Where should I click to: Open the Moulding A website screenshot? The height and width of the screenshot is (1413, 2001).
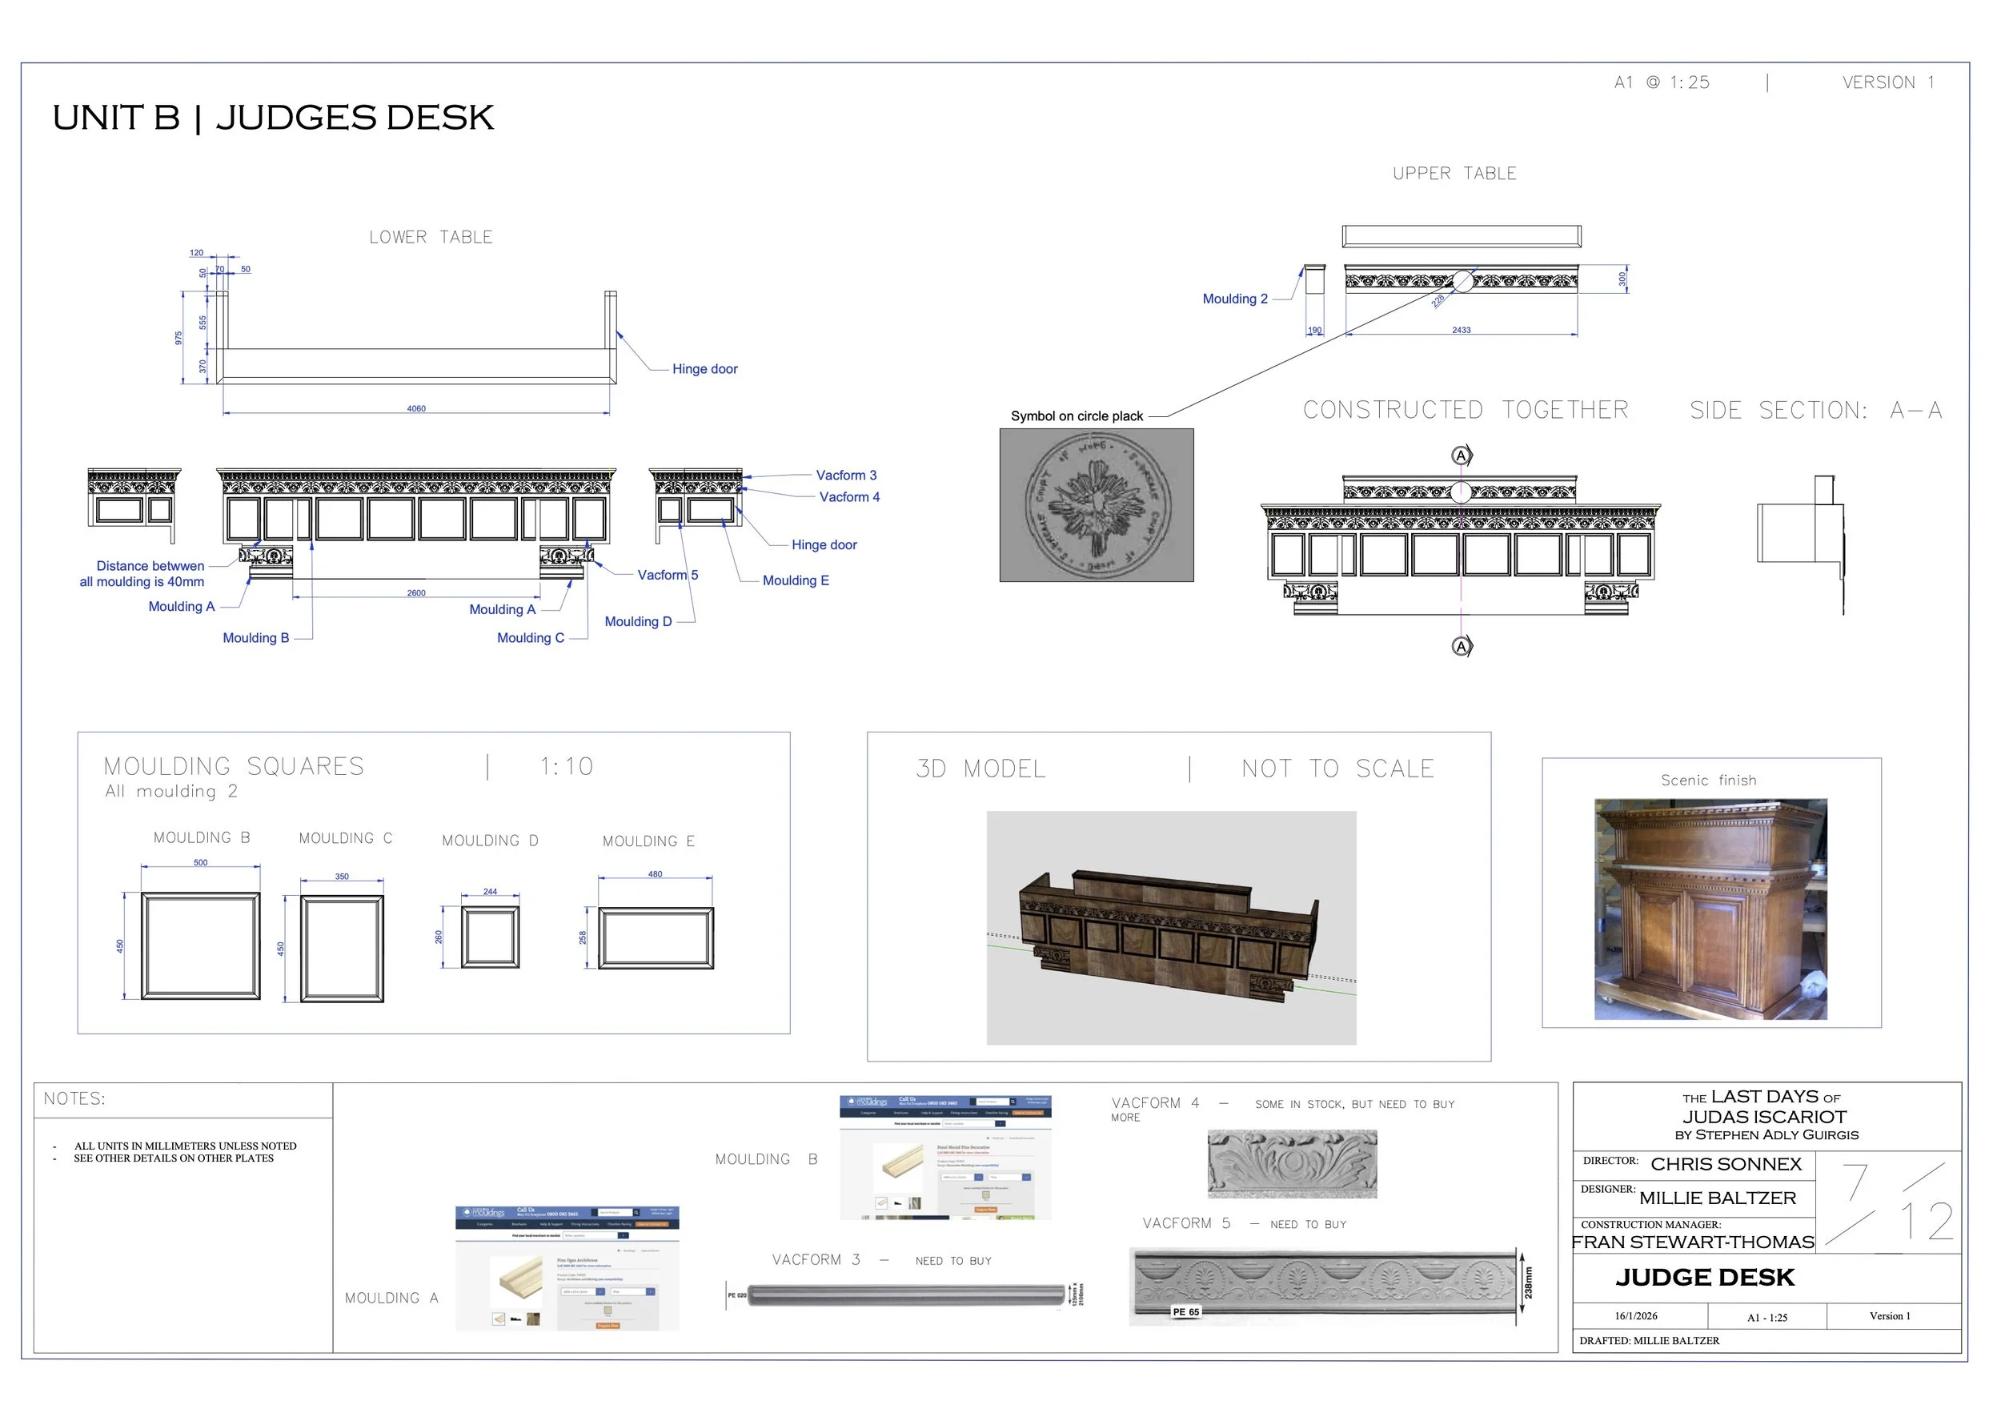coord(567,1268)
